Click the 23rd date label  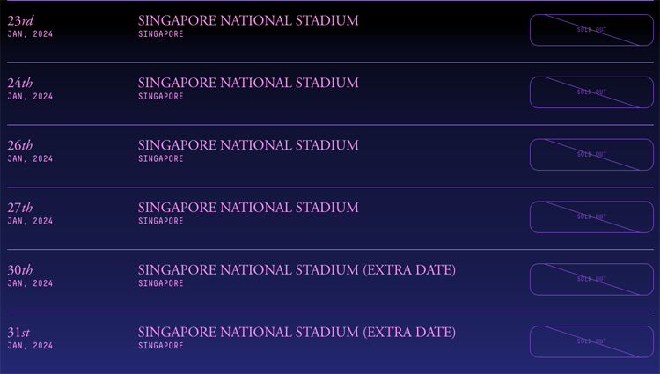coord(20,20)
